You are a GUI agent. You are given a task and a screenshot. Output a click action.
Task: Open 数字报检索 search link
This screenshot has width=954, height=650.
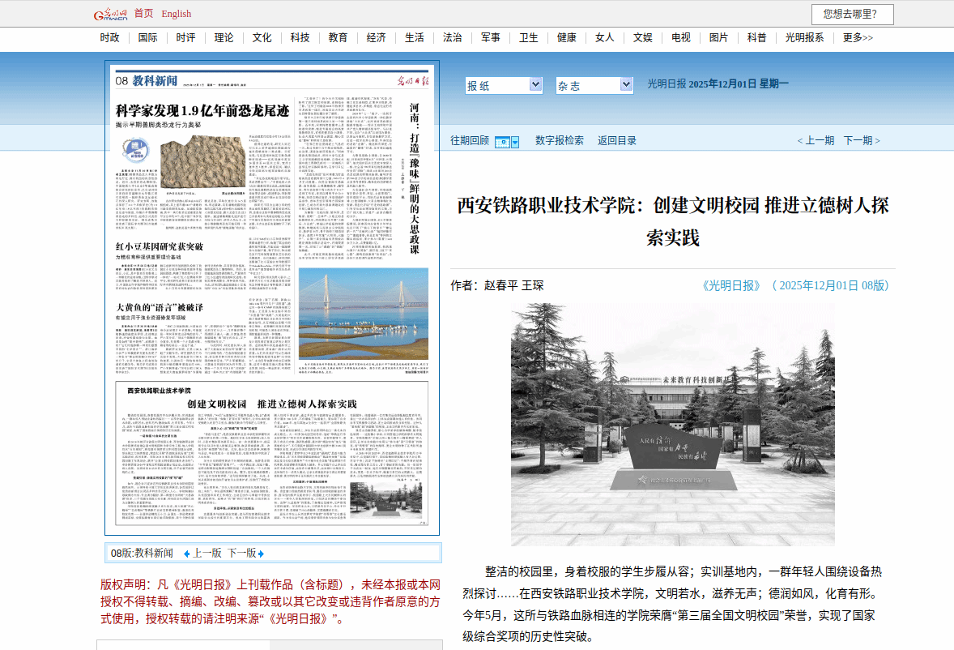coord(559,140)
